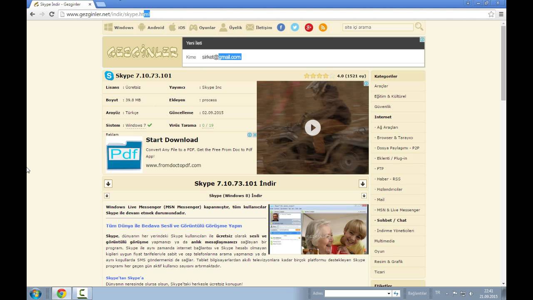This screenshot has width=533, height=300.
Task: Open the Browser & Tarayıcı subcategory
Action: [395, 138]
